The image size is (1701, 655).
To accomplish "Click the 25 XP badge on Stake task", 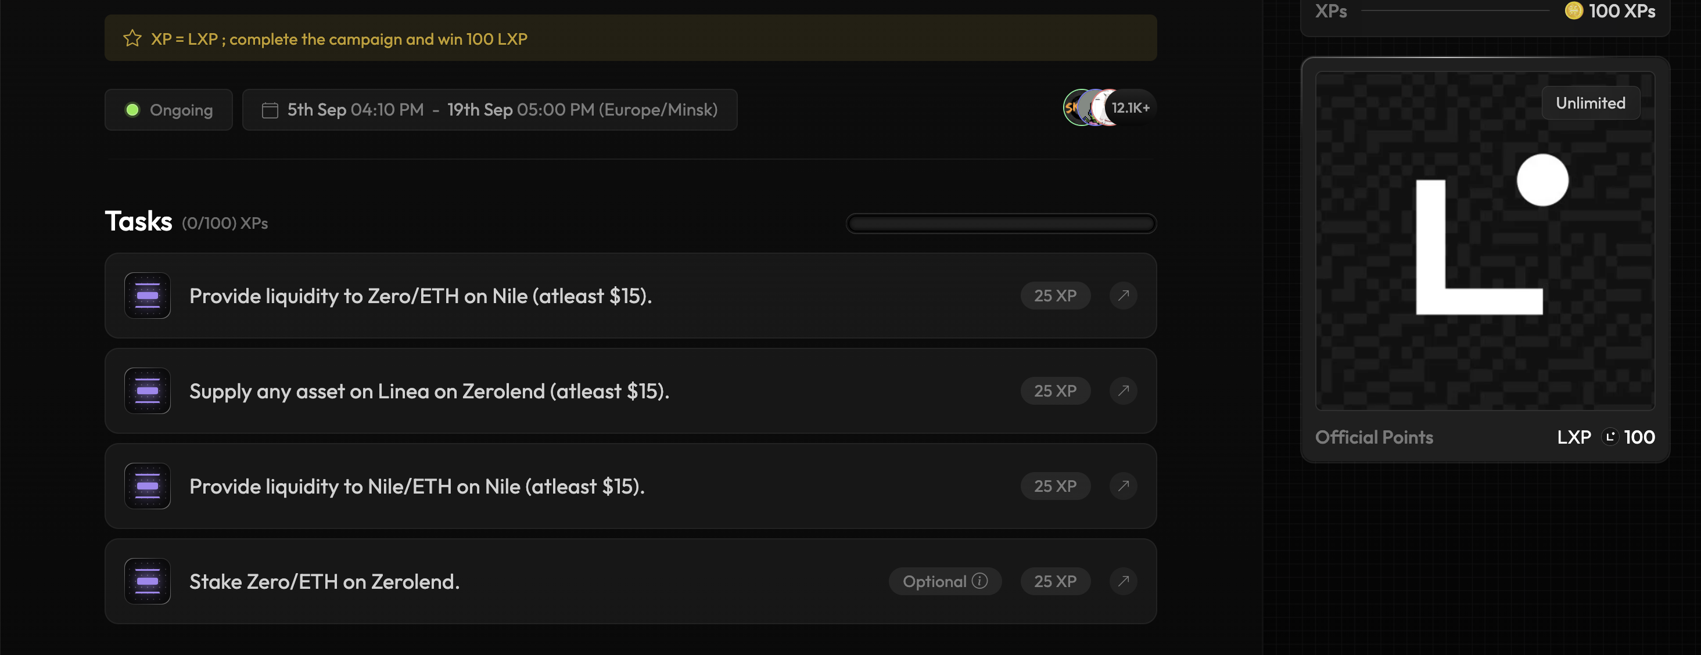I will [1054, 581].
